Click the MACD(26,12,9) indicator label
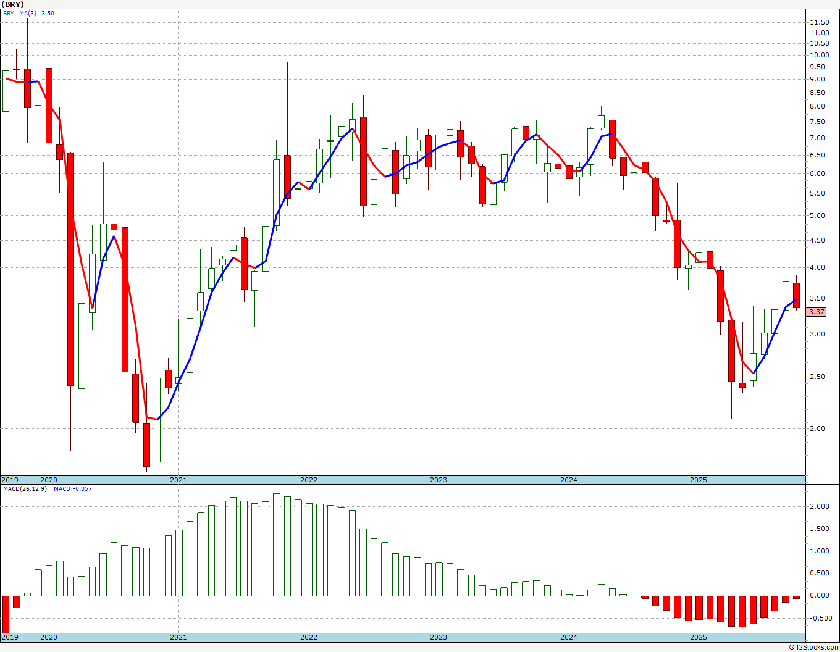840x652 pixels. (25, 489)
